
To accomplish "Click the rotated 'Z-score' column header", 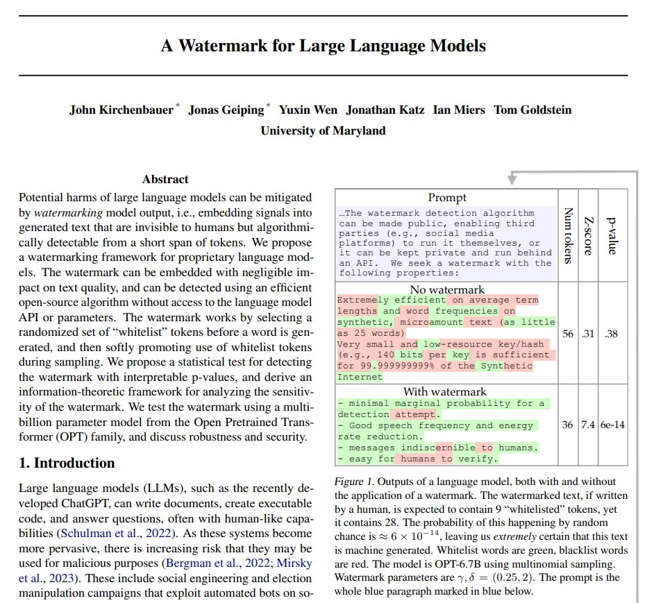I will coord(589,235).
